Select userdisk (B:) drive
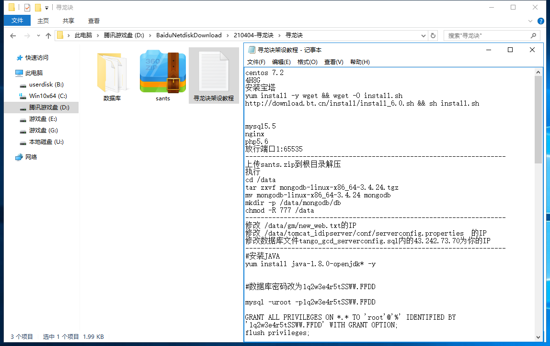The image size is (550, 346). (x=46, y=84)
